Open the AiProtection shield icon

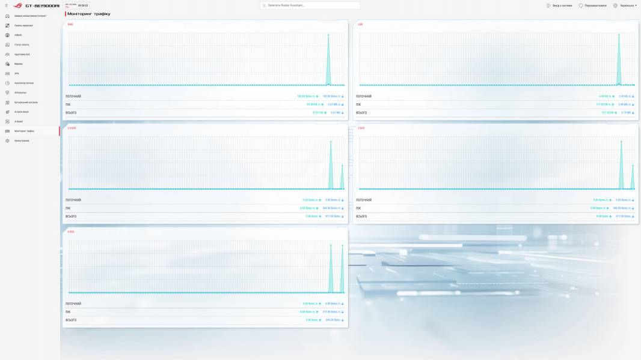(7, 92)
